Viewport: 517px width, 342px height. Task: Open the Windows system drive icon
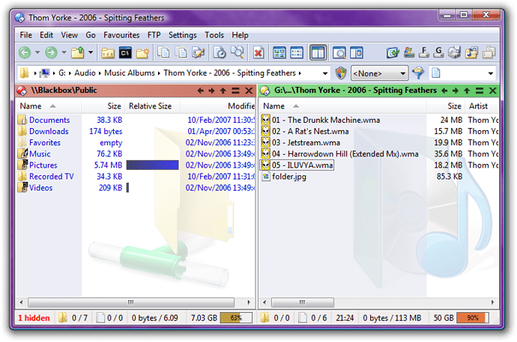[x=409, y=52]
